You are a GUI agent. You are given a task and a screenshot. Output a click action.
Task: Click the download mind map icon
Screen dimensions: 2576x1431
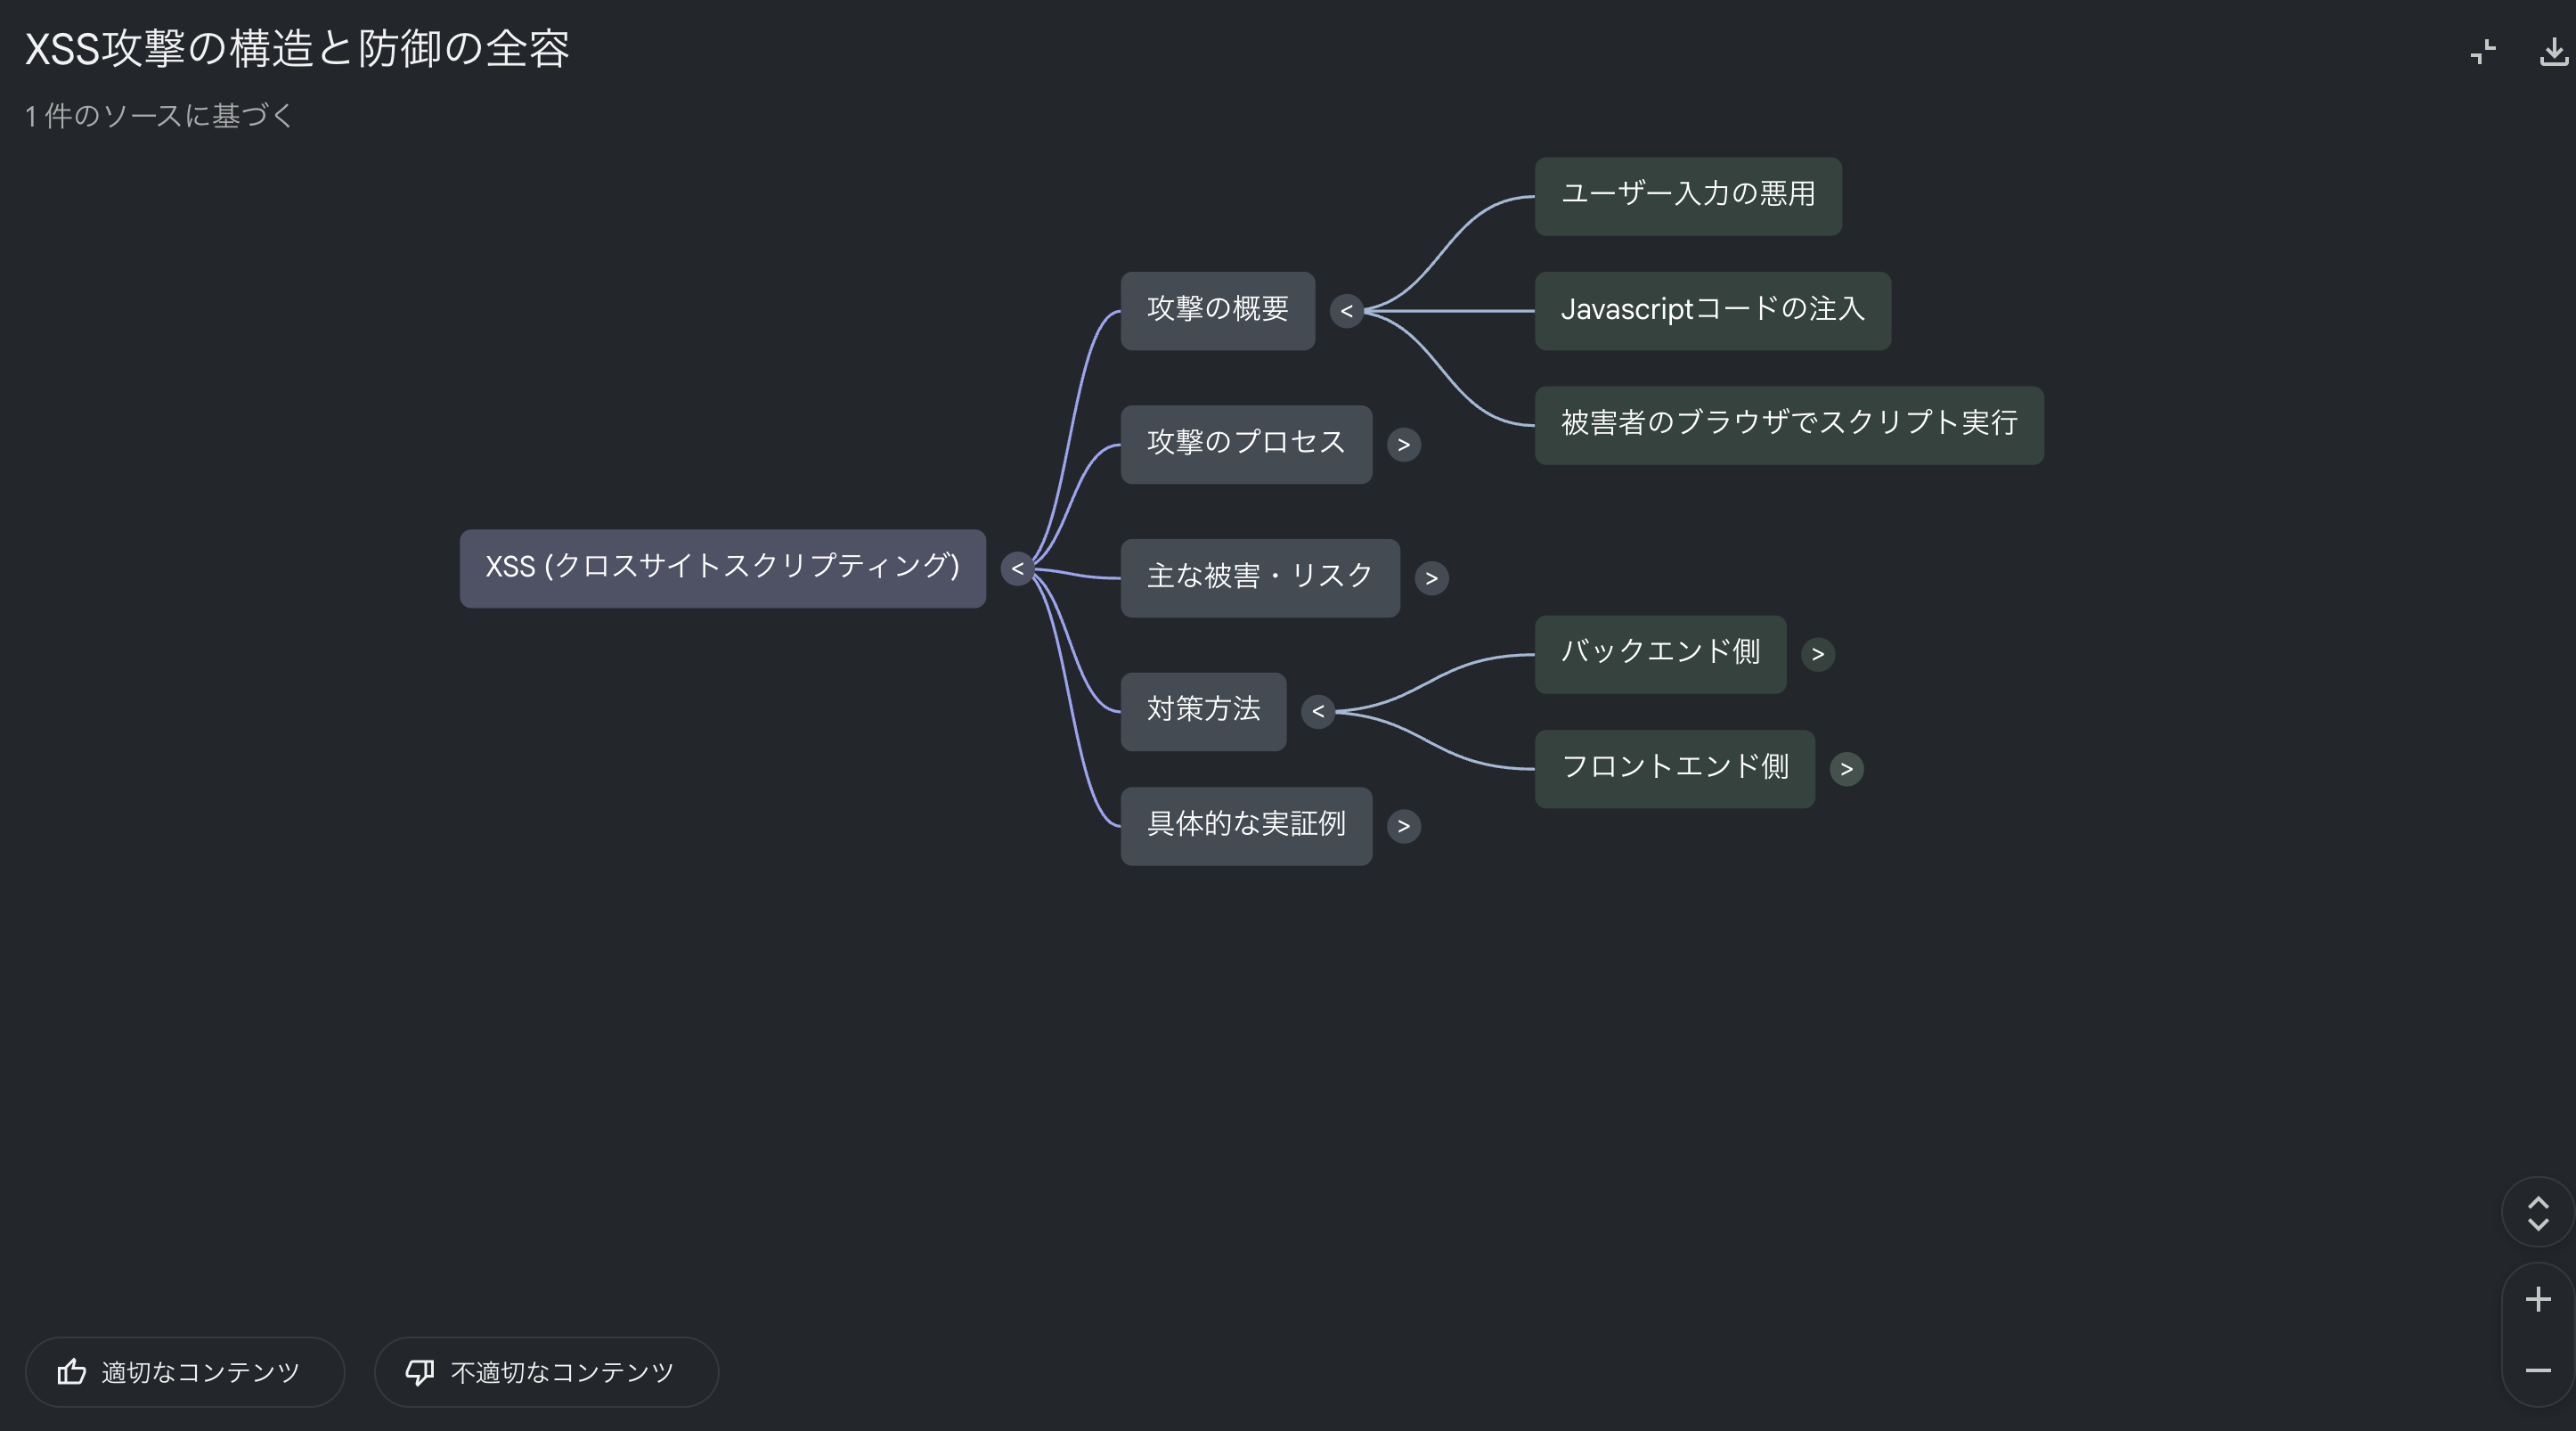(2553, 51)
